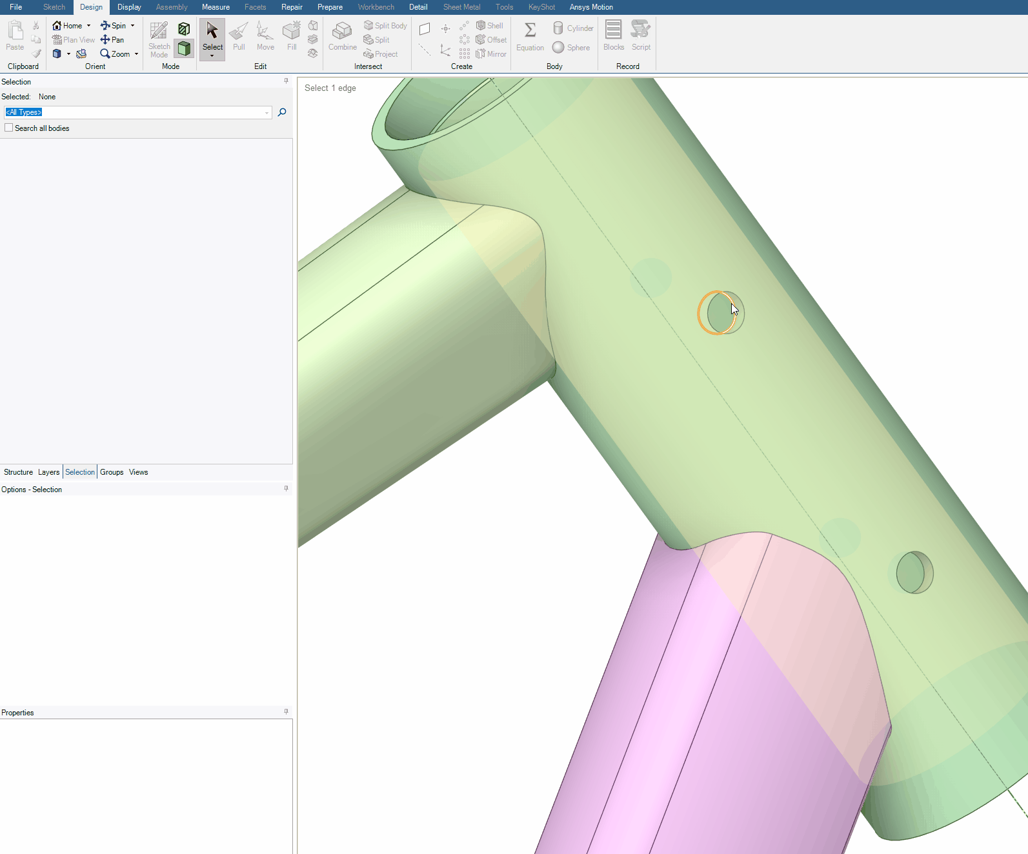Toggle pin on the Selection panel
Screen dimensions: 1028x854
(286, 81)
